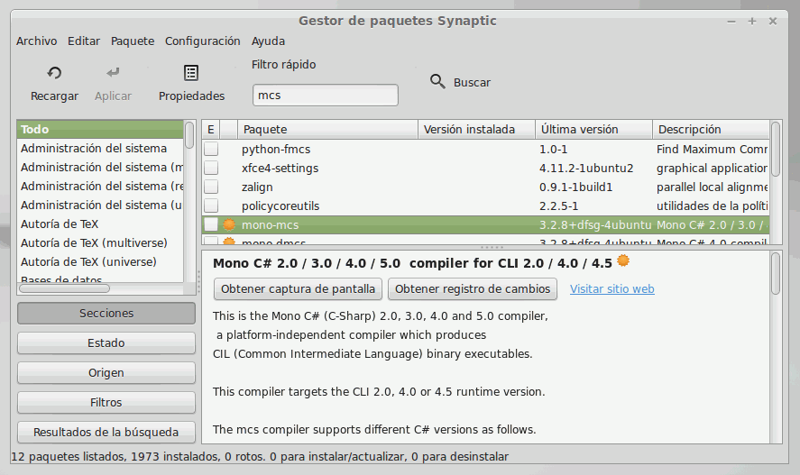Switch to Origen view
Screen dimensions: 800x475
point(106,372)
